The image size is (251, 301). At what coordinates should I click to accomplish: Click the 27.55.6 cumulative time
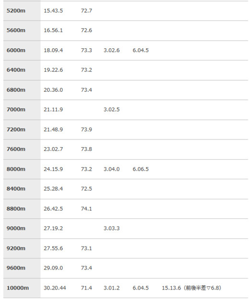(53, 248)
